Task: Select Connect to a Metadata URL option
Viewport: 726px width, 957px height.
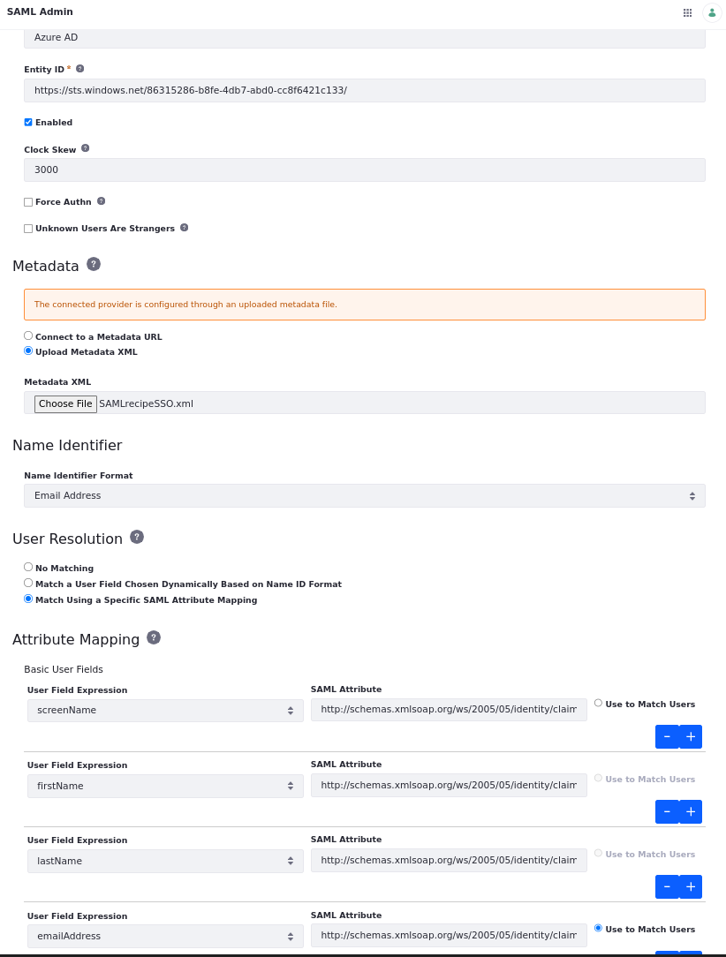Action: pos(28,335)
